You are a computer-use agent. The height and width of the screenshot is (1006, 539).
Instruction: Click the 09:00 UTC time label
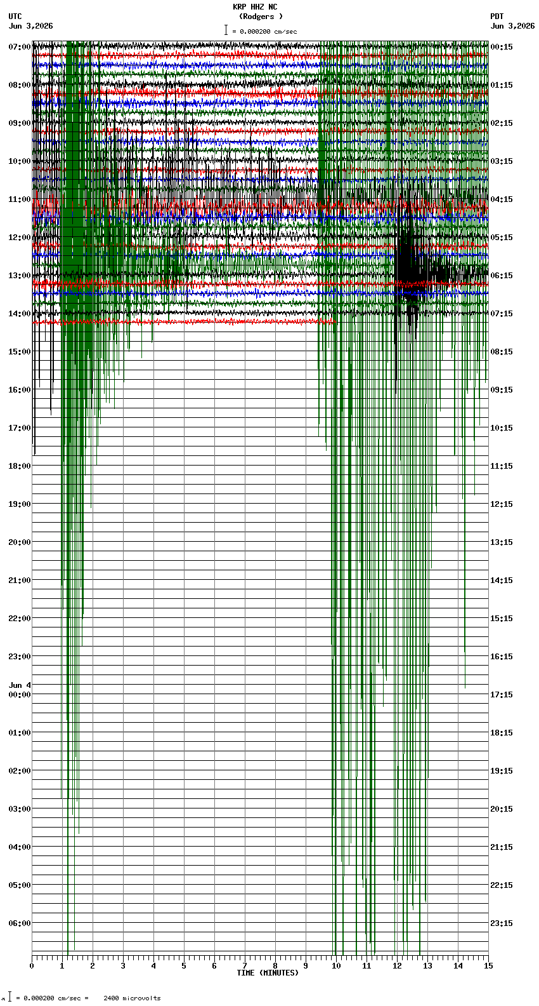pyautogui.click(x=20, y=123)
